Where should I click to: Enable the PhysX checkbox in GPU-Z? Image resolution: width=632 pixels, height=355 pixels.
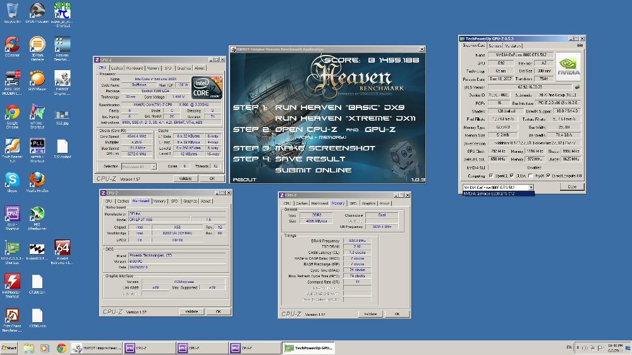530,176
